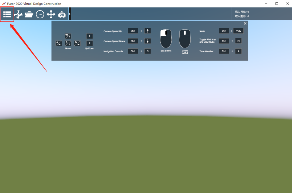
Task: Click the down arrow key icon
Action: pos(148,41)
